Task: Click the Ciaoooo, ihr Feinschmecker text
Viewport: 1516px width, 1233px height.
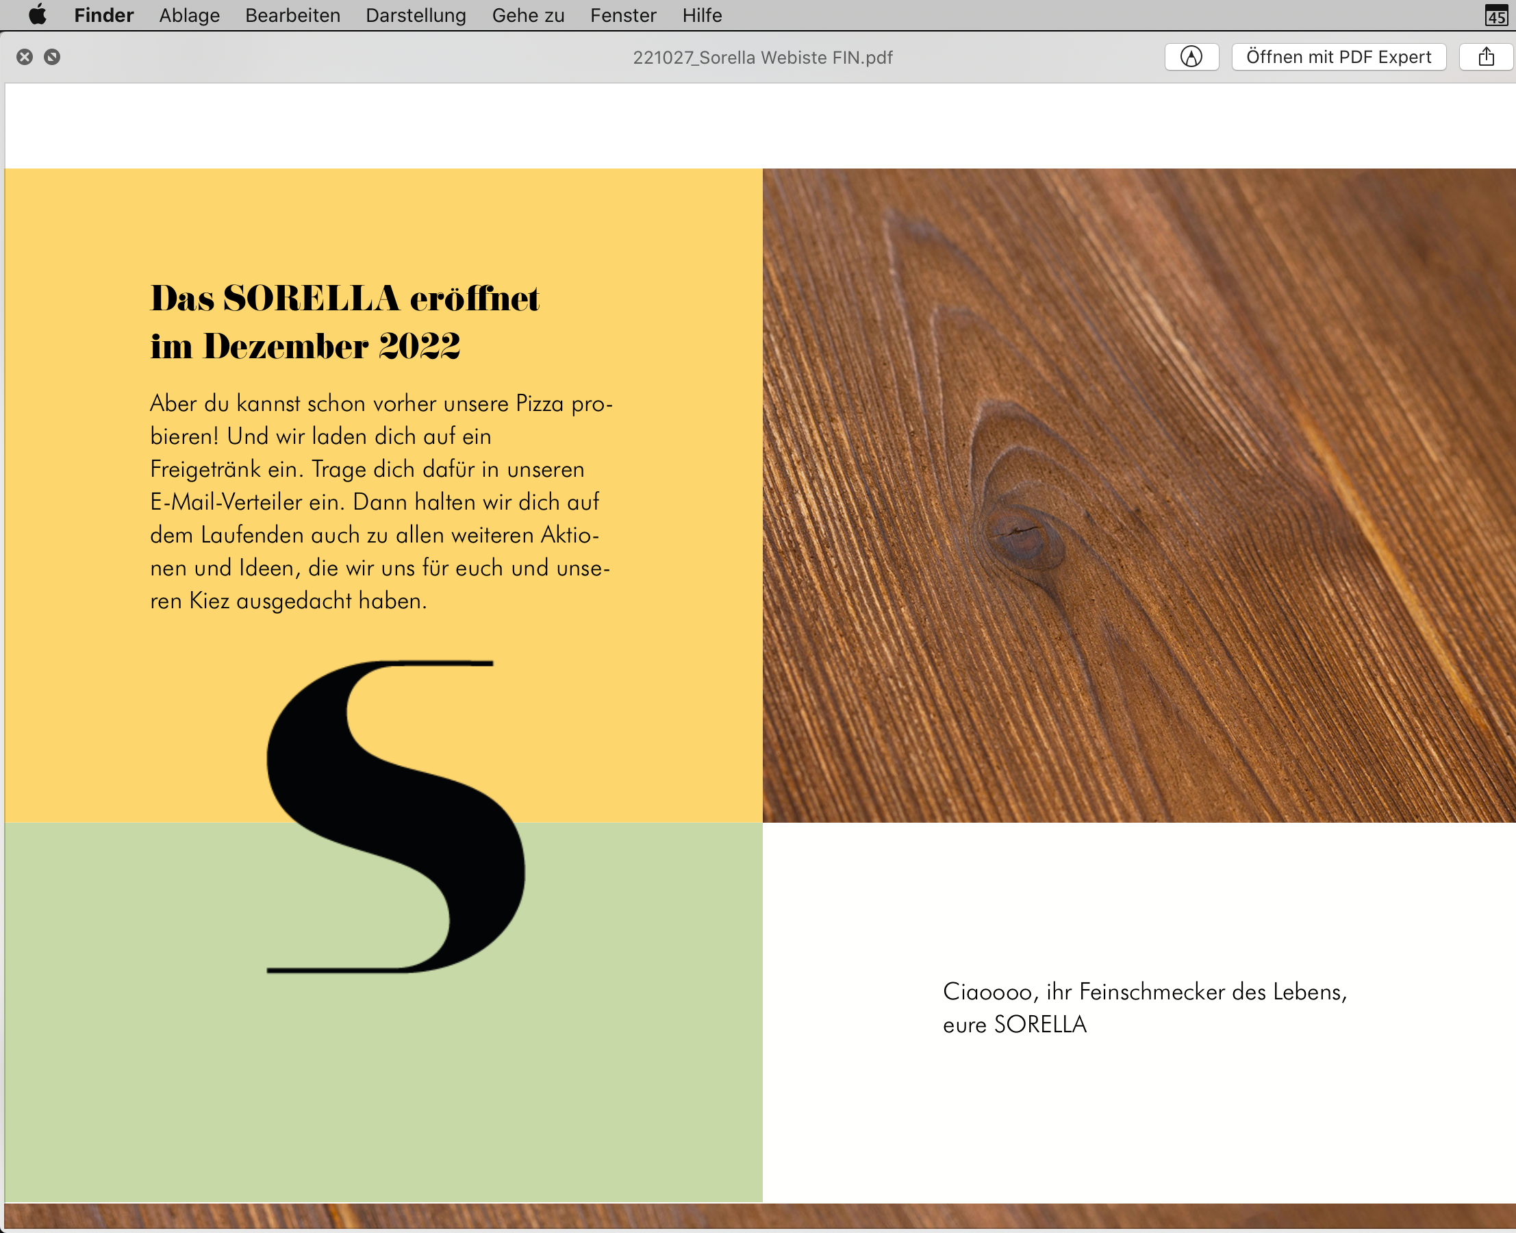Action: point(1144,991)
